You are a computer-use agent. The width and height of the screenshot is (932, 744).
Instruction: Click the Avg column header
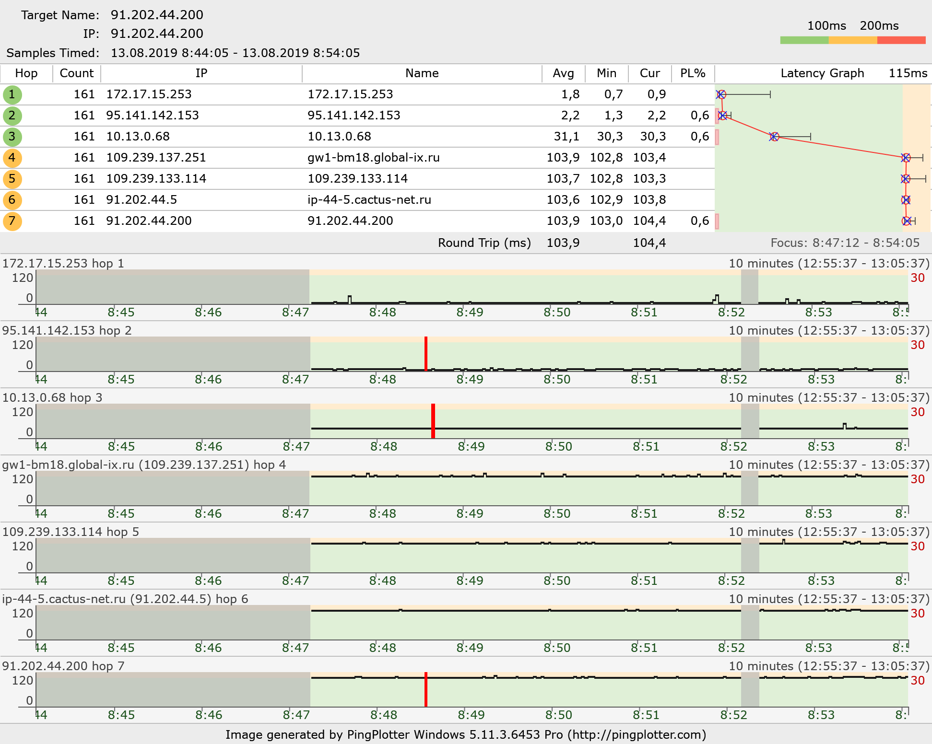564,73
